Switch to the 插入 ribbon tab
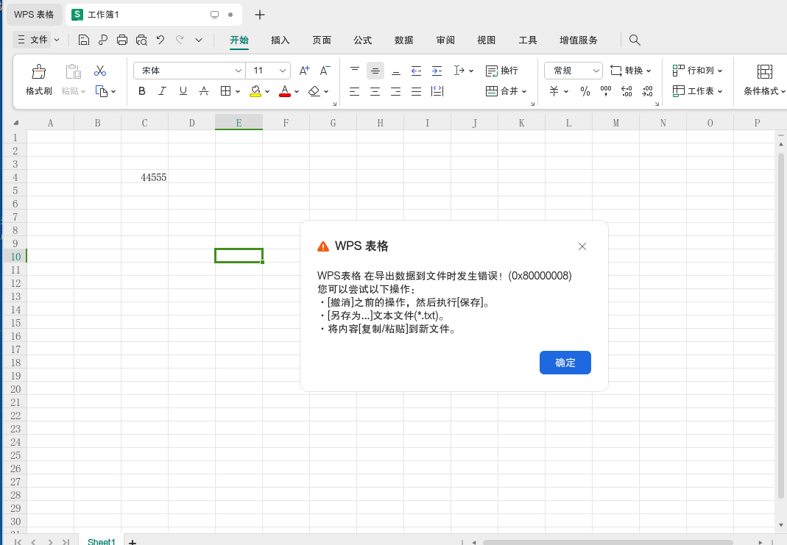The image size is (787, 545). coord(280,40)
